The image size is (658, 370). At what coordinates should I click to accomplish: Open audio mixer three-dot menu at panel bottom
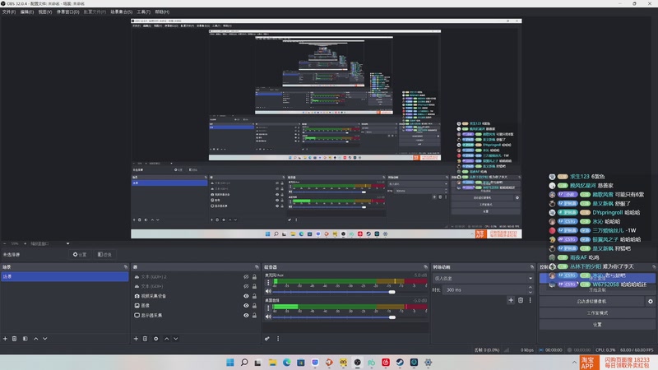coord(278,339)
